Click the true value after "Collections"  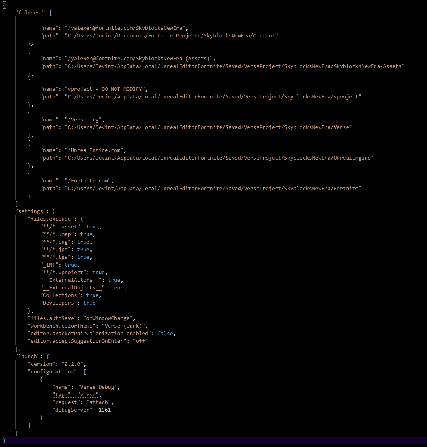[x=92, y=295]
